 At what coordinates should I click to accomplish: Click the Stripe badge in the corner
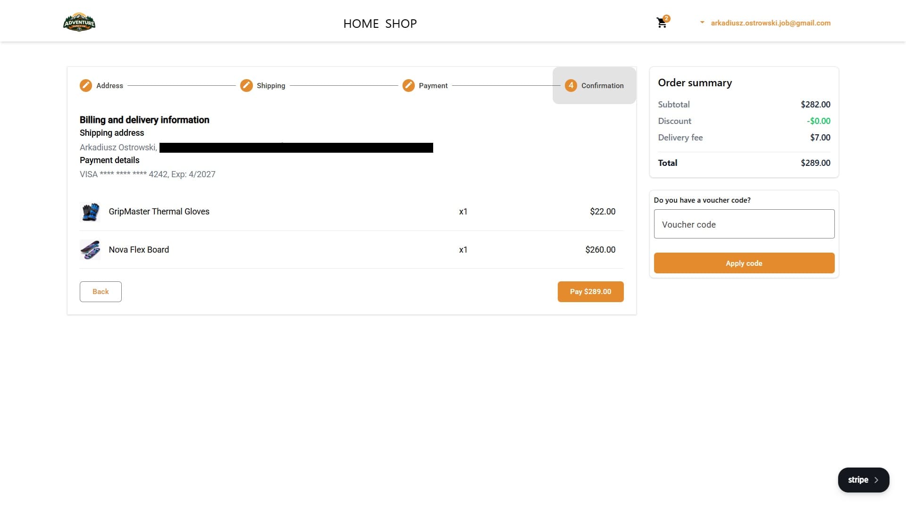863,479
